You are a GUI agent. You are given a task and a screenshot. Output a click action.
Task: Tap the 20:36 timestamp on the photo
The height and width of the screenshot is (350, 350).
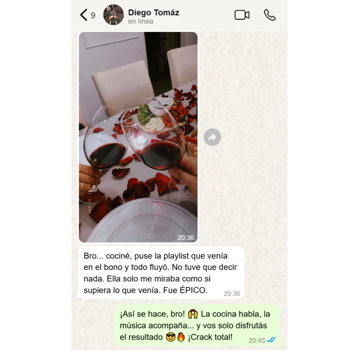point(186,238)
